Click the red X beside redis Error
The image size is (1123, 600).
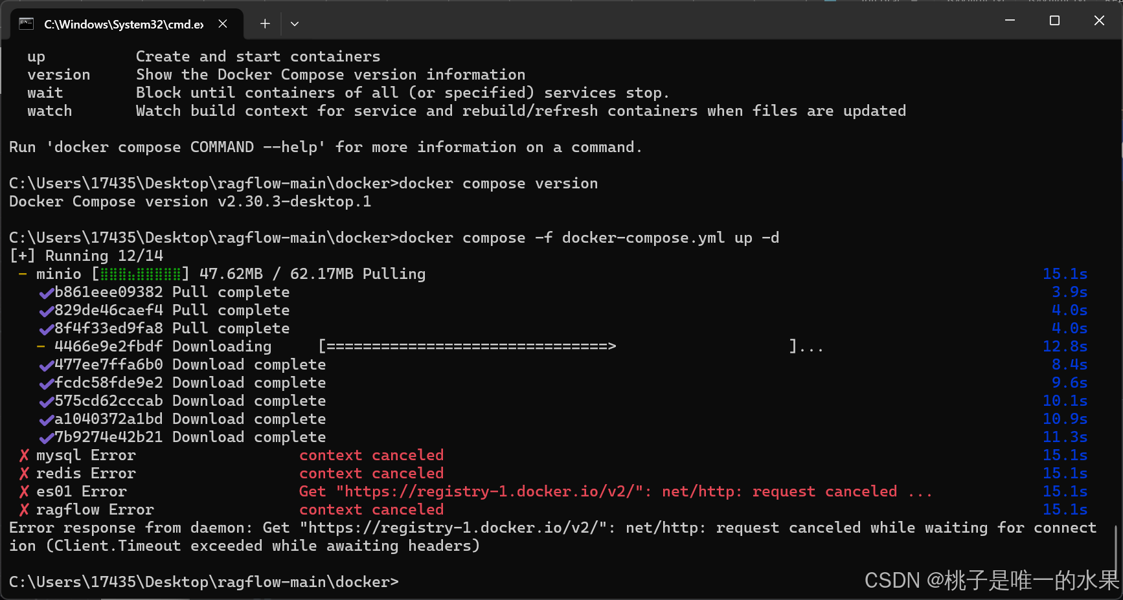(x=24, y=474)
